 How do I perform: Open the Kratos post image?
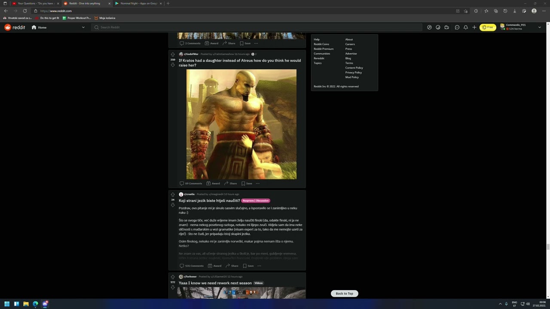241,124
